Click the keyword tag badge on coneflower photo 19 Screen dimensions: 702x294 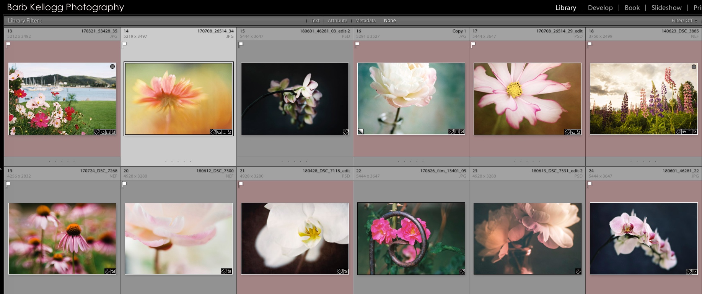107,271
